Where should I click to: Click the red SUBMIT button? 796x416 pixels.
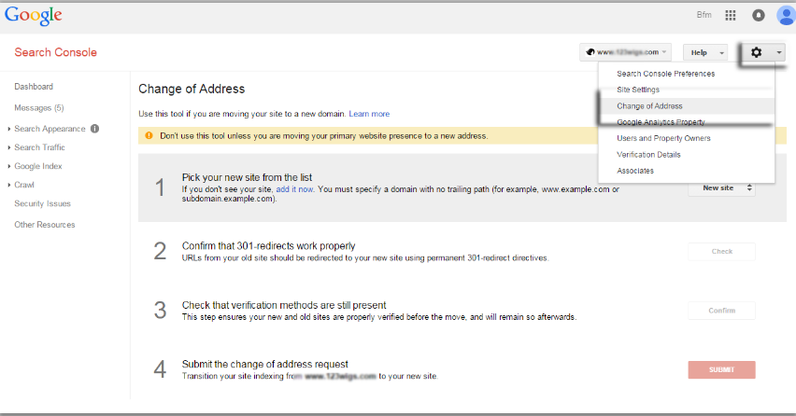tap(721, 369)
